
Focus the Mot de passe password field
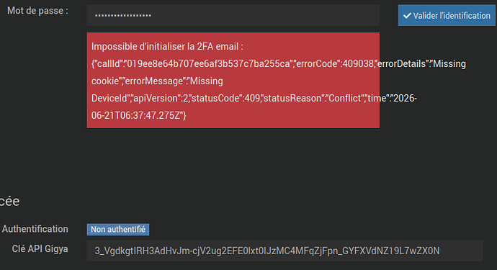(x=233, y=15)
